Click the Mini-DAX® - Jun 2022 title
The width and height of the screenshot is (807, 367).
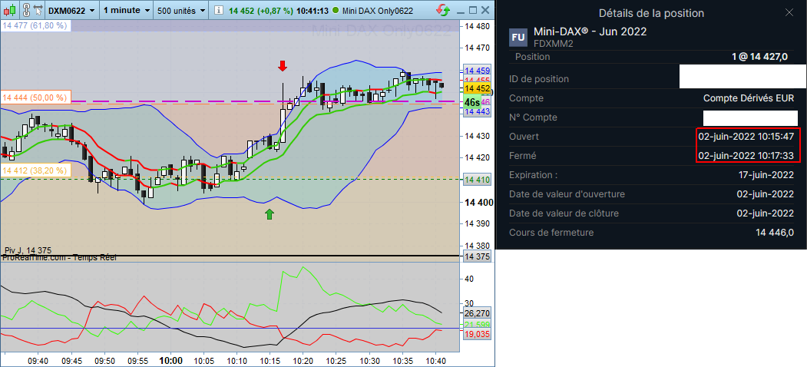click(x=590, y=31)
